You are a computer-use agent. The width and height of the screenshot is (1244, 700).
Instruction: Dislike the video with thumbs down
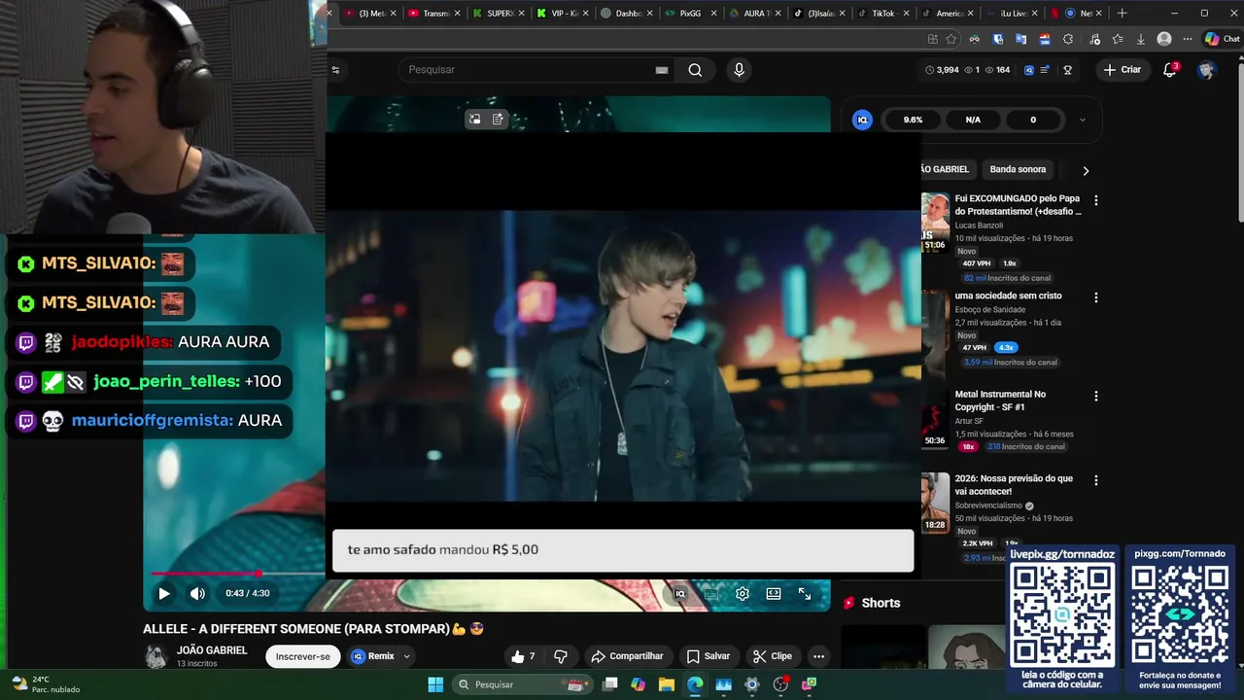click(x=561, y=656)
